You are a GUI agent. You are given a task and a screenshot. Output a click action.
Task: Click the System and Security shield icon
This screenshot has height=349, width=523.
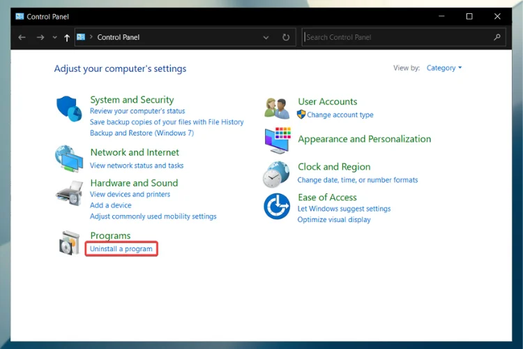(69, 110)
